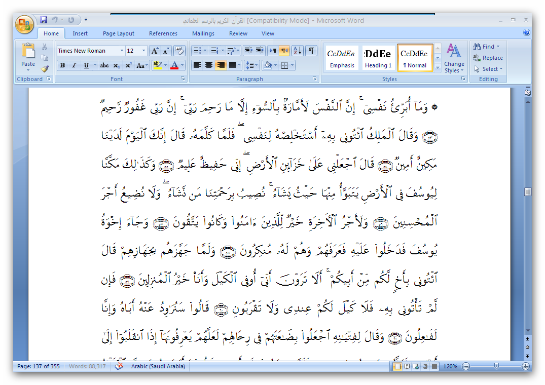545x385 pixels.
Task: Clear all text formatting
Action: click(179, 51)
